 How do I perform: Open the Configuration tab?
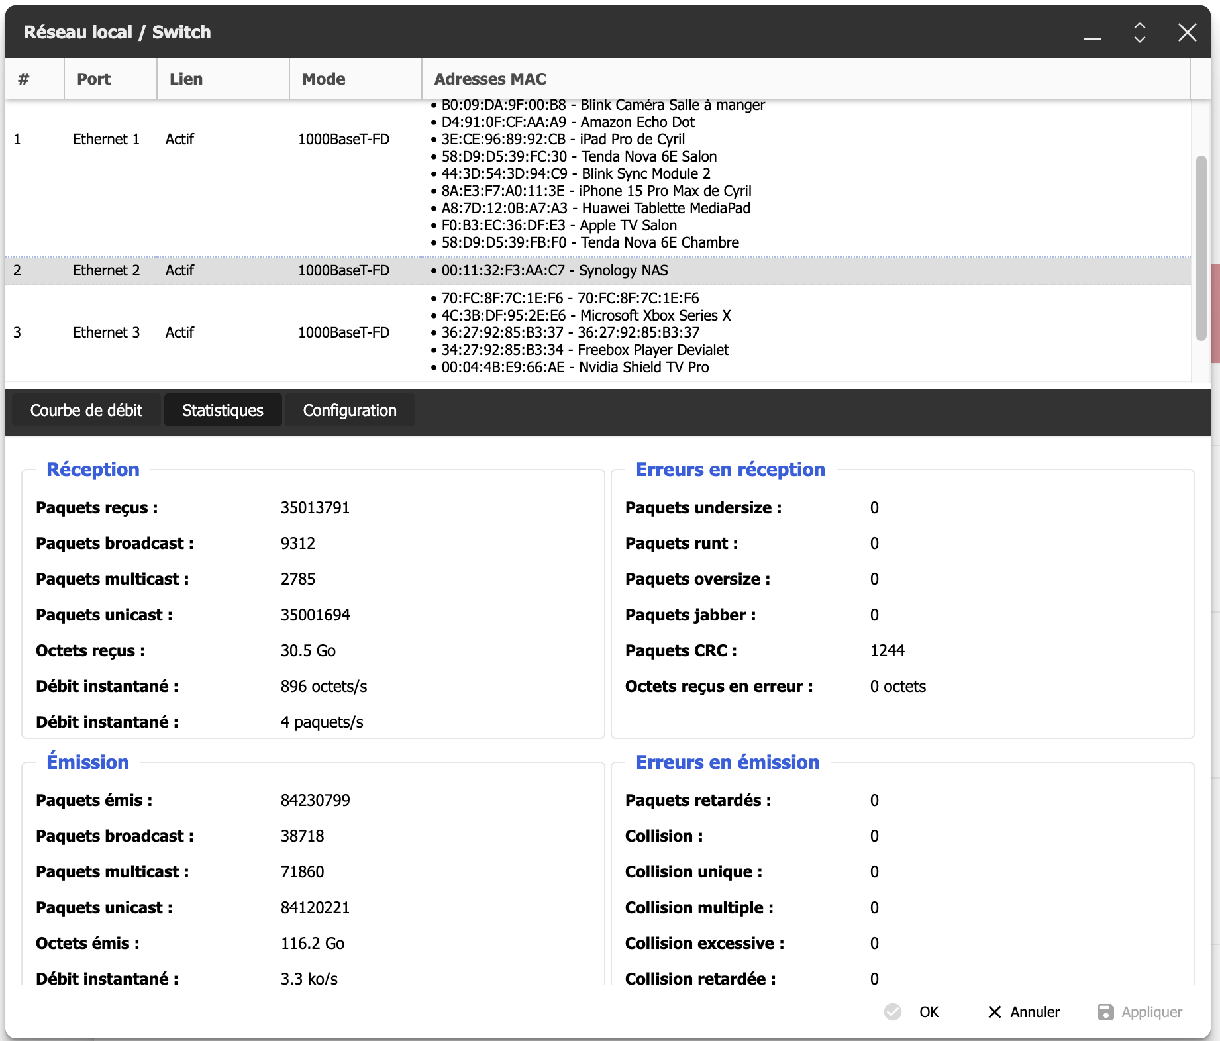tap(350, 410)
